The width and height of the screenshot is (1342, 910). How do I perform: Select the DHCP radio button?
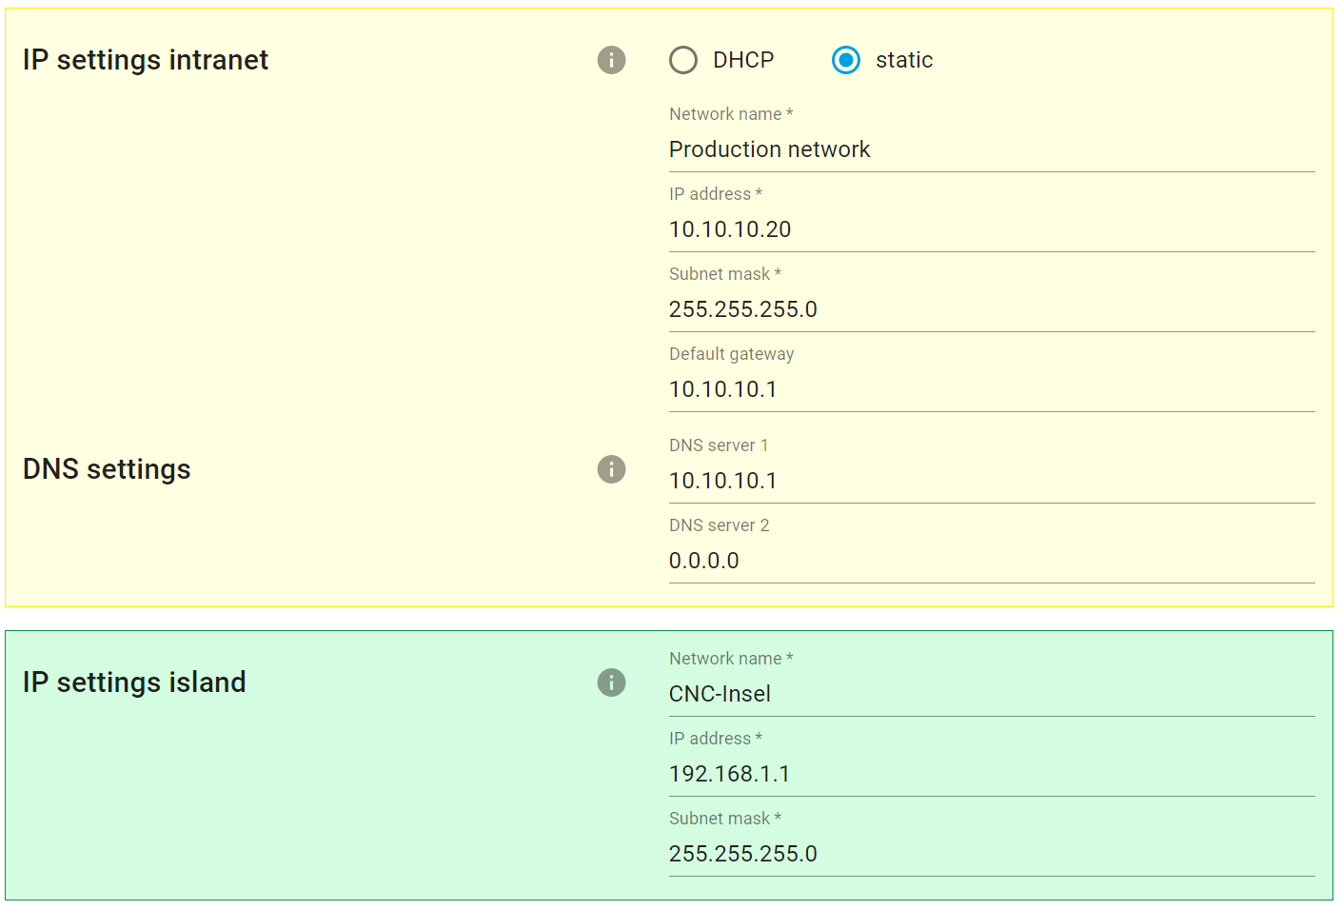[x=683, y=60]
